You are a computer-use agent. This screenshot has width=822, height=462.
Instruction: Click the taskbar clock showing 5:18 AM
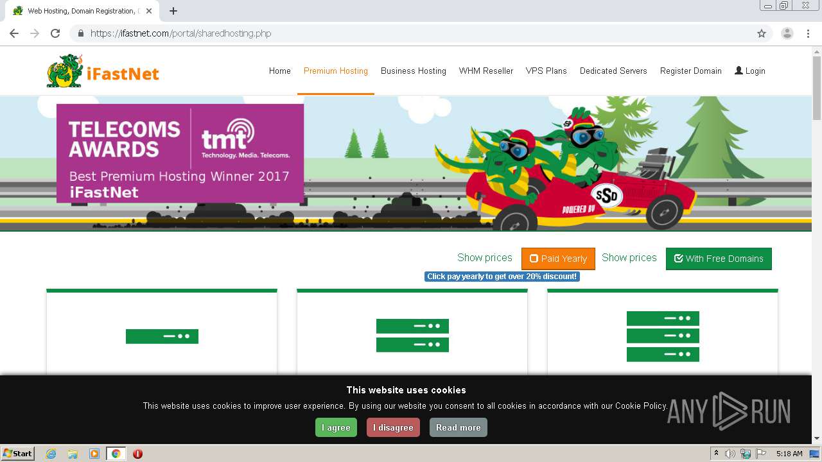(x=789, y=454)
